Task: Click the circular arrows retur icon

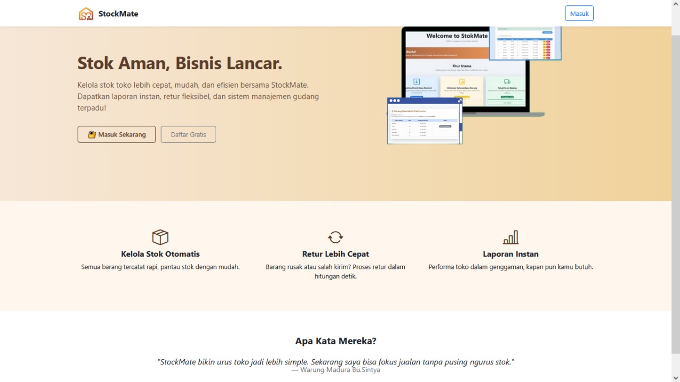Action: (335, 237)
